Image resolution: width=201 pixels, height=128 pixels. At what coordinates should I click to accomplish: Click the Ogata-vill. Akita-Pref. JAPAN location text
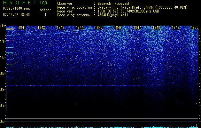pyautogui.click(x=143, y=7)
